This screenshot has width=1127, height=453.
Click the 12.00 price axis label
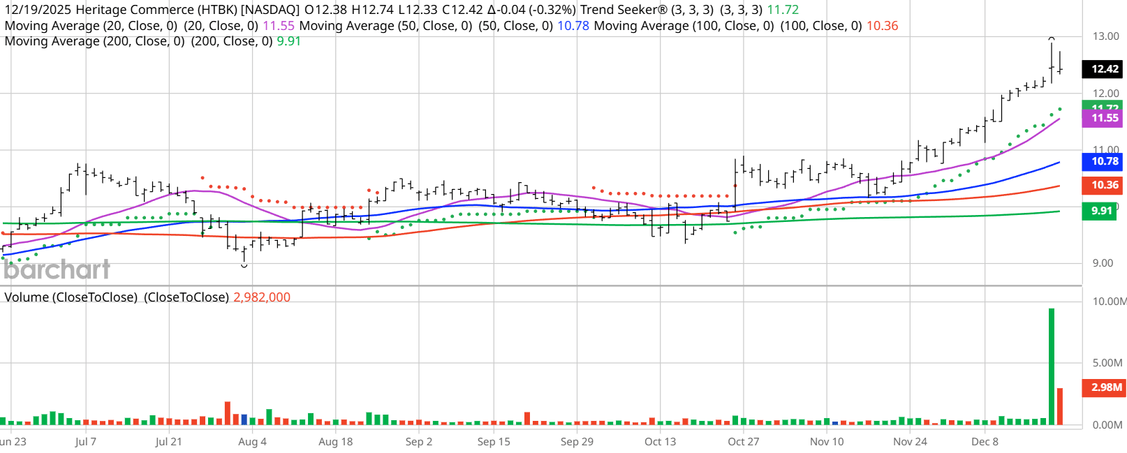point(1105,94)
